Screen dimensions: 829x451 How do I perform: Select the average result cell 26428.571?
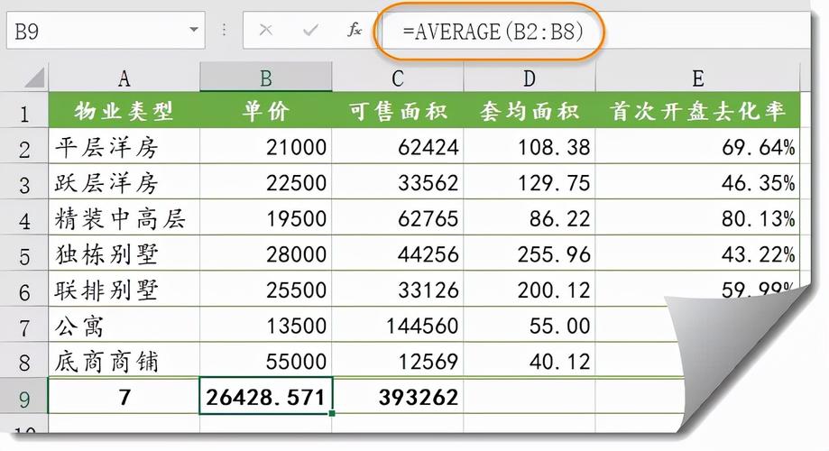[266, 396]
